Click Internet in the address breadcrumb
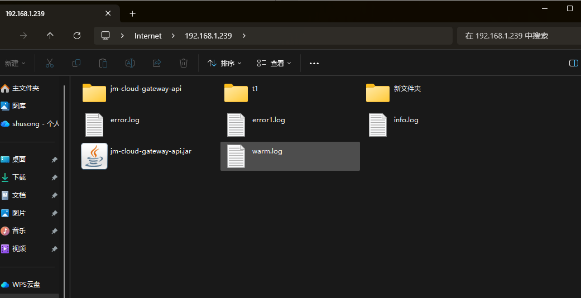 point(148,36)
